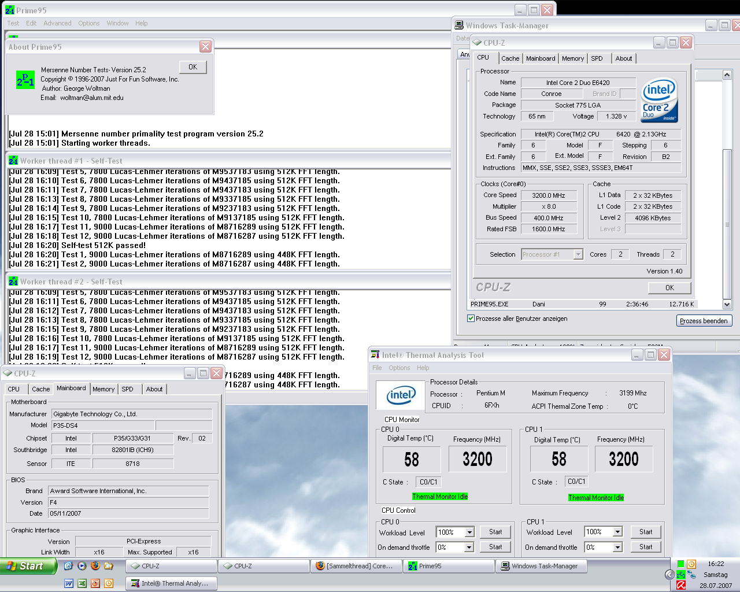Viewport: 740px width, 592px height.
Task: Open Excel from the quick launch bar
Action: [82, 583]
